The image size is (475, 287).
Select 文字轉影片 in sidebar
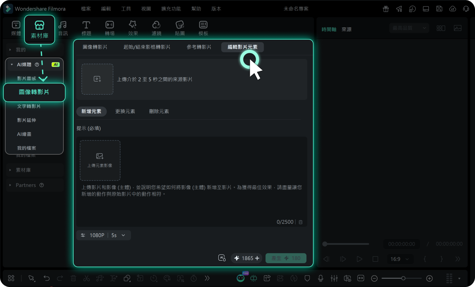(29, 106)
